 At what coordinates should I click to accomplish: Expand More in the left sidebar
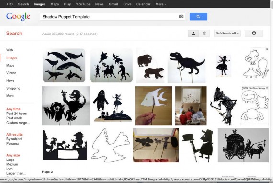coord(10,96)
